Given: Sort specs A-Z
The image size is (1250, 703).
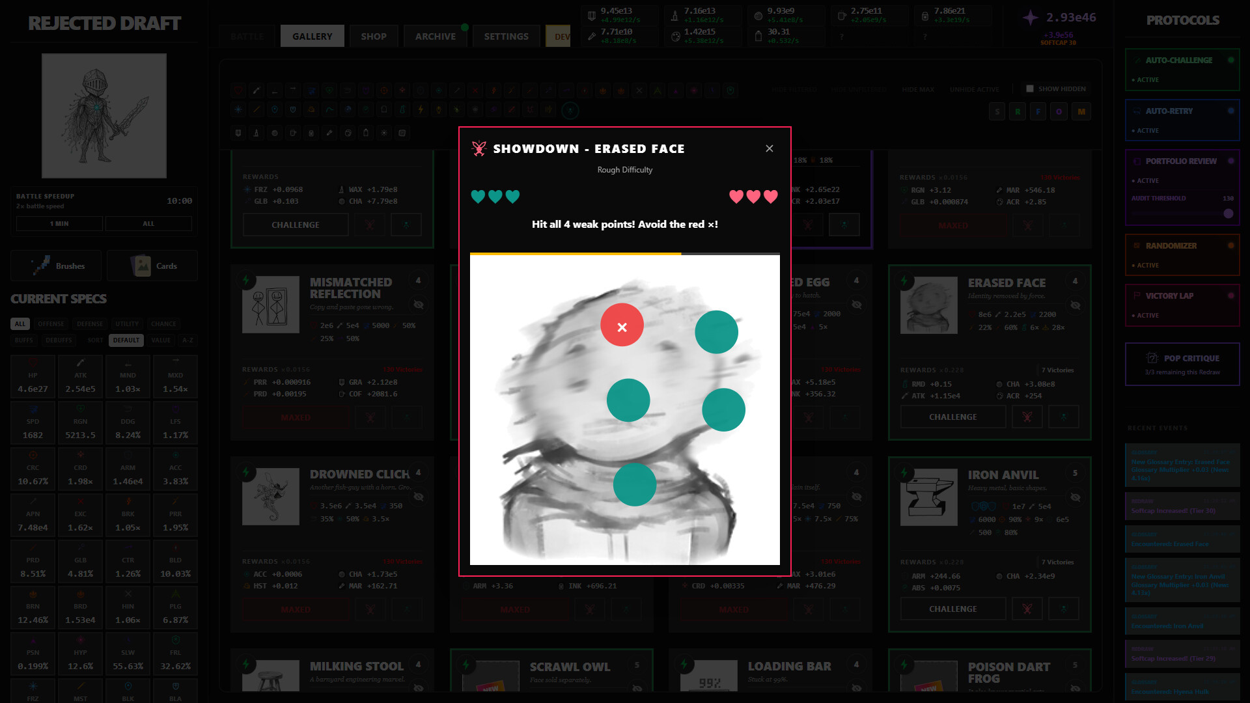Looking at the screenshot, I should (187, 340).
